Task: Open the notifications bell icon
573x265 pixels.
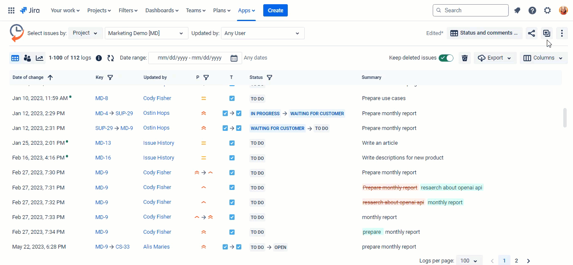Action: pyautogui.click(x=517, y=11)
